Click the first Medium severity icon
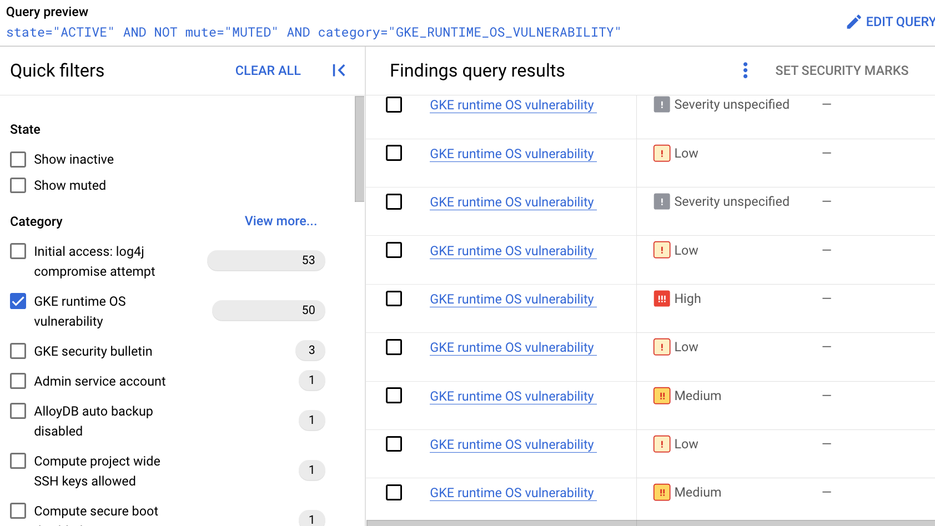Image resolution: width=935 pixels, height=526 pixels. (661, 396)
